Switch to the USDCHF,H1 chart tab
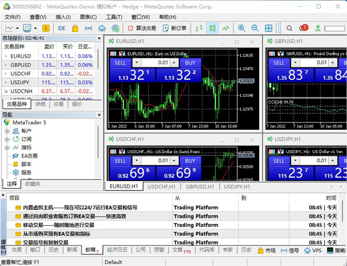 161,186
